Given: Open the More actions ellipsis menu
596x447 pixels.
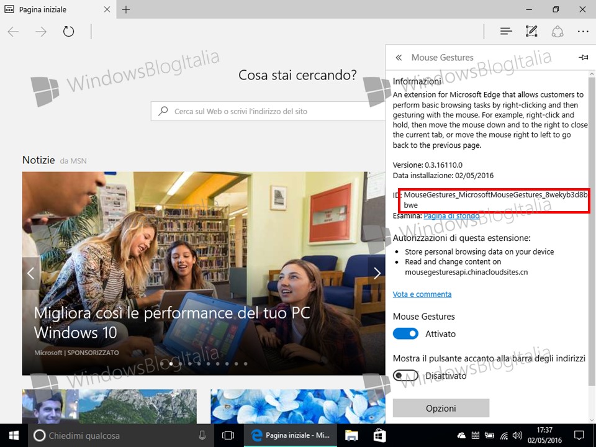Looking at the screenshot, I should [x=583, y=32].
